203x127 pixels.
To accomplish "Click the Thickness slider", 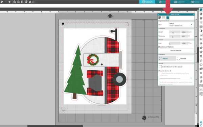I will coord(175,36).
